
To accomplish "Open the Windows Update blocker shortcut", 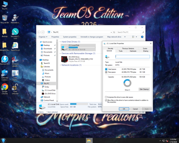I will click(15, 62).
